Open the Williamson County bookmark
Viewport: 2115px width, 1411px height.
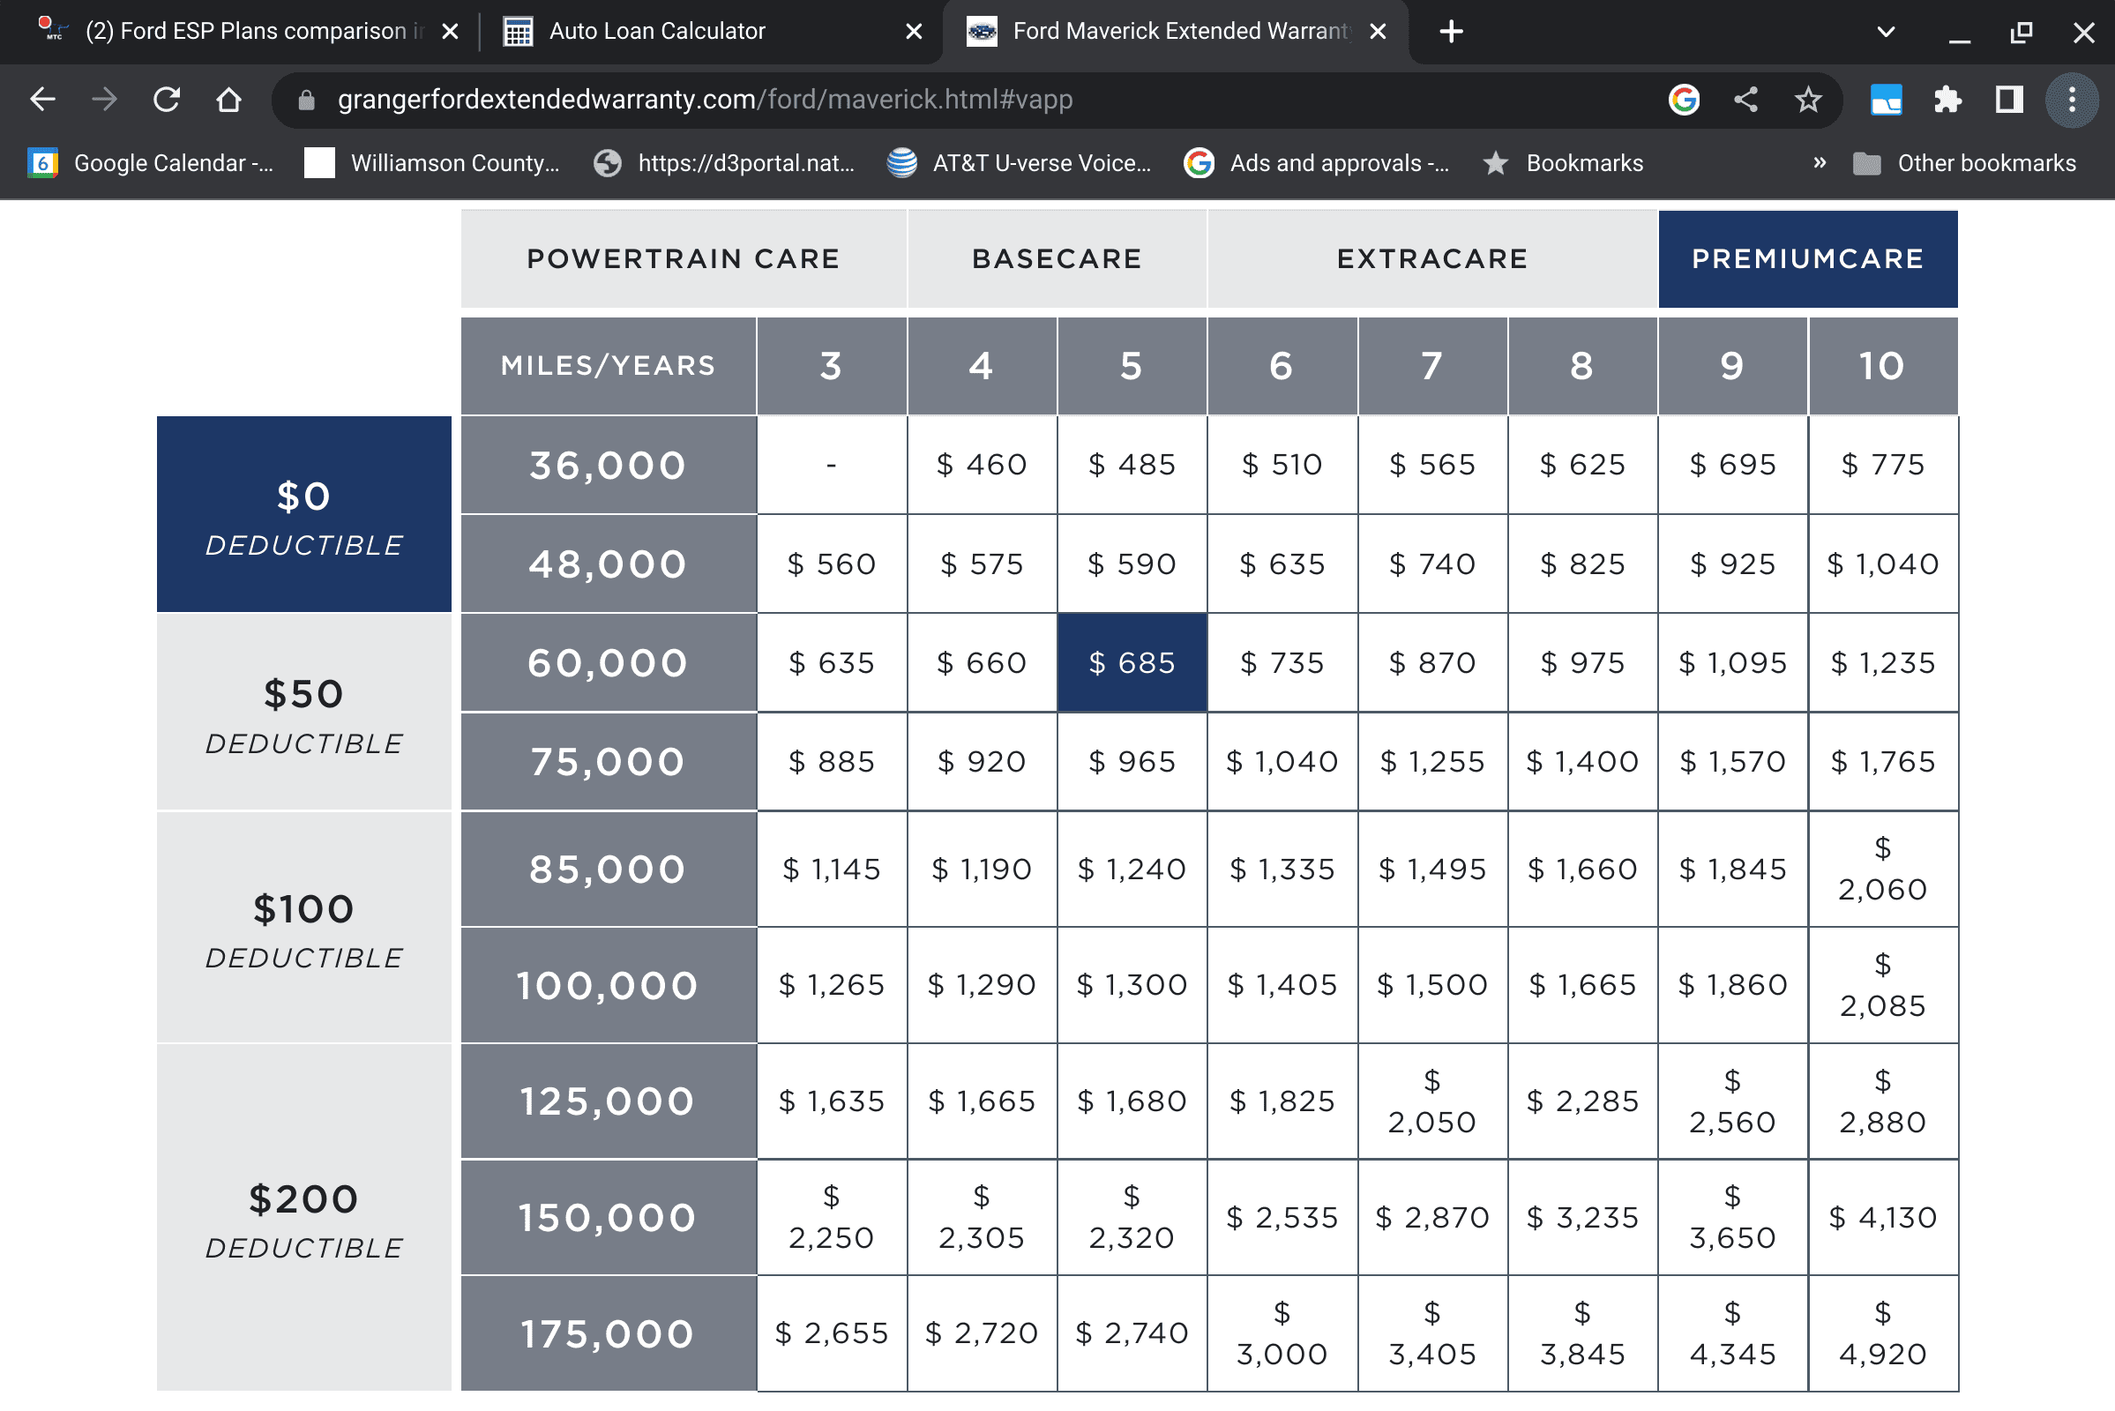432,163
